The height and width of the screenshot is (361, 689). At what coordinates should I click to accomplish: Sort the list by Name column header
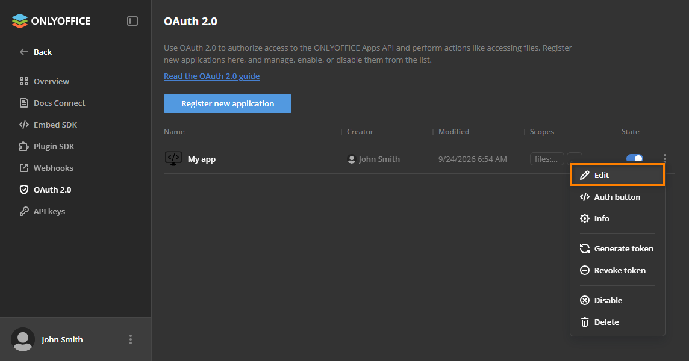[174, 131]
